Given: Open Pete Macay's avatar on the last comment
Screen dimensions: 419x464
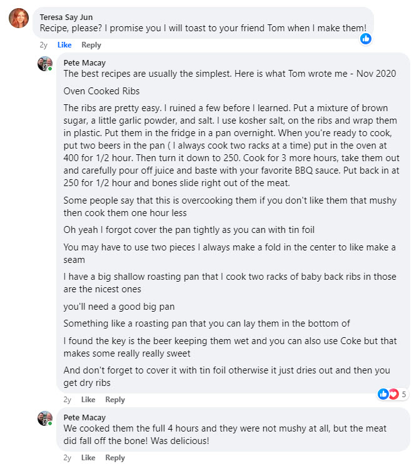Looking at the screenshot, I should [x=44, y=418].
